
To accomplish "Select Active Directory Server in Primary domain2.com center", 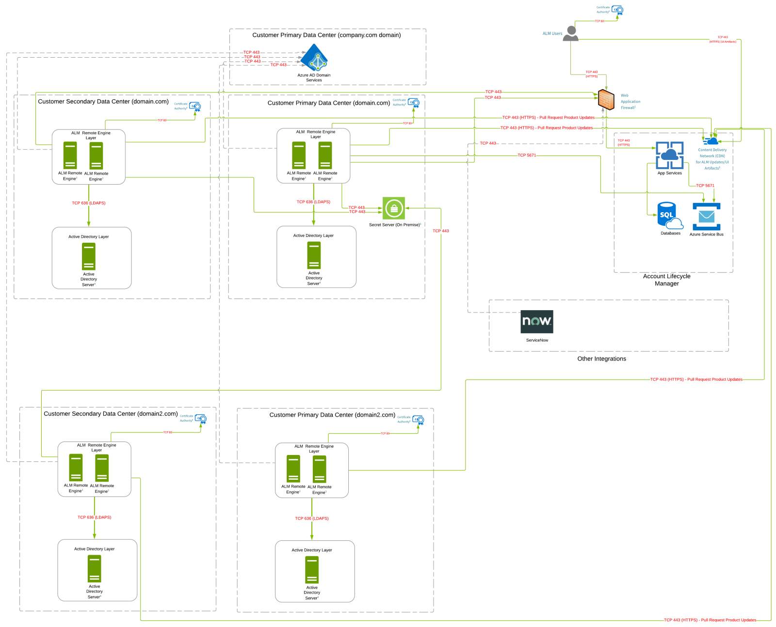I will click(x=312, y=570).
